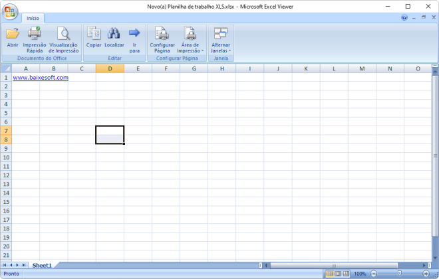Click the horizontal scrollbar right arrow
The width and height of the screenshot is (439, 279).
pyautogui.click(x=424, y=265)
